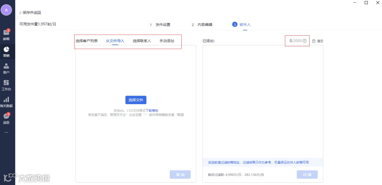The height and width of the screenshot is (185, 382).
Task: Click the trash icon next to 清空
Action: pyautogui.click(x=314, y=41)
